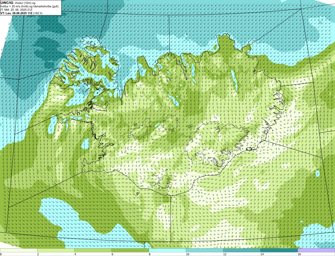This screenshot has width=335, height=256.
Task: Click the "VT: Lau. 28.06.2025 11Z (+62 h)" line
Action: pyautogui.click(x=21, y=13)
